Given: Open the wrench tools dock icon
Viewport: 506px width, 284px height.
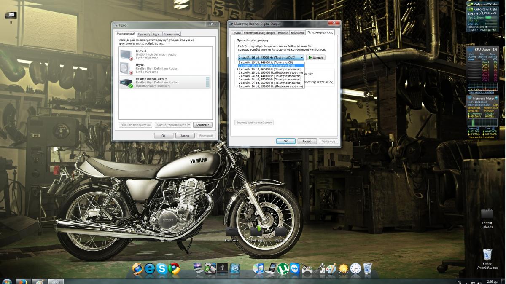Looking at the screenshot, I should [x=319, y=268].
